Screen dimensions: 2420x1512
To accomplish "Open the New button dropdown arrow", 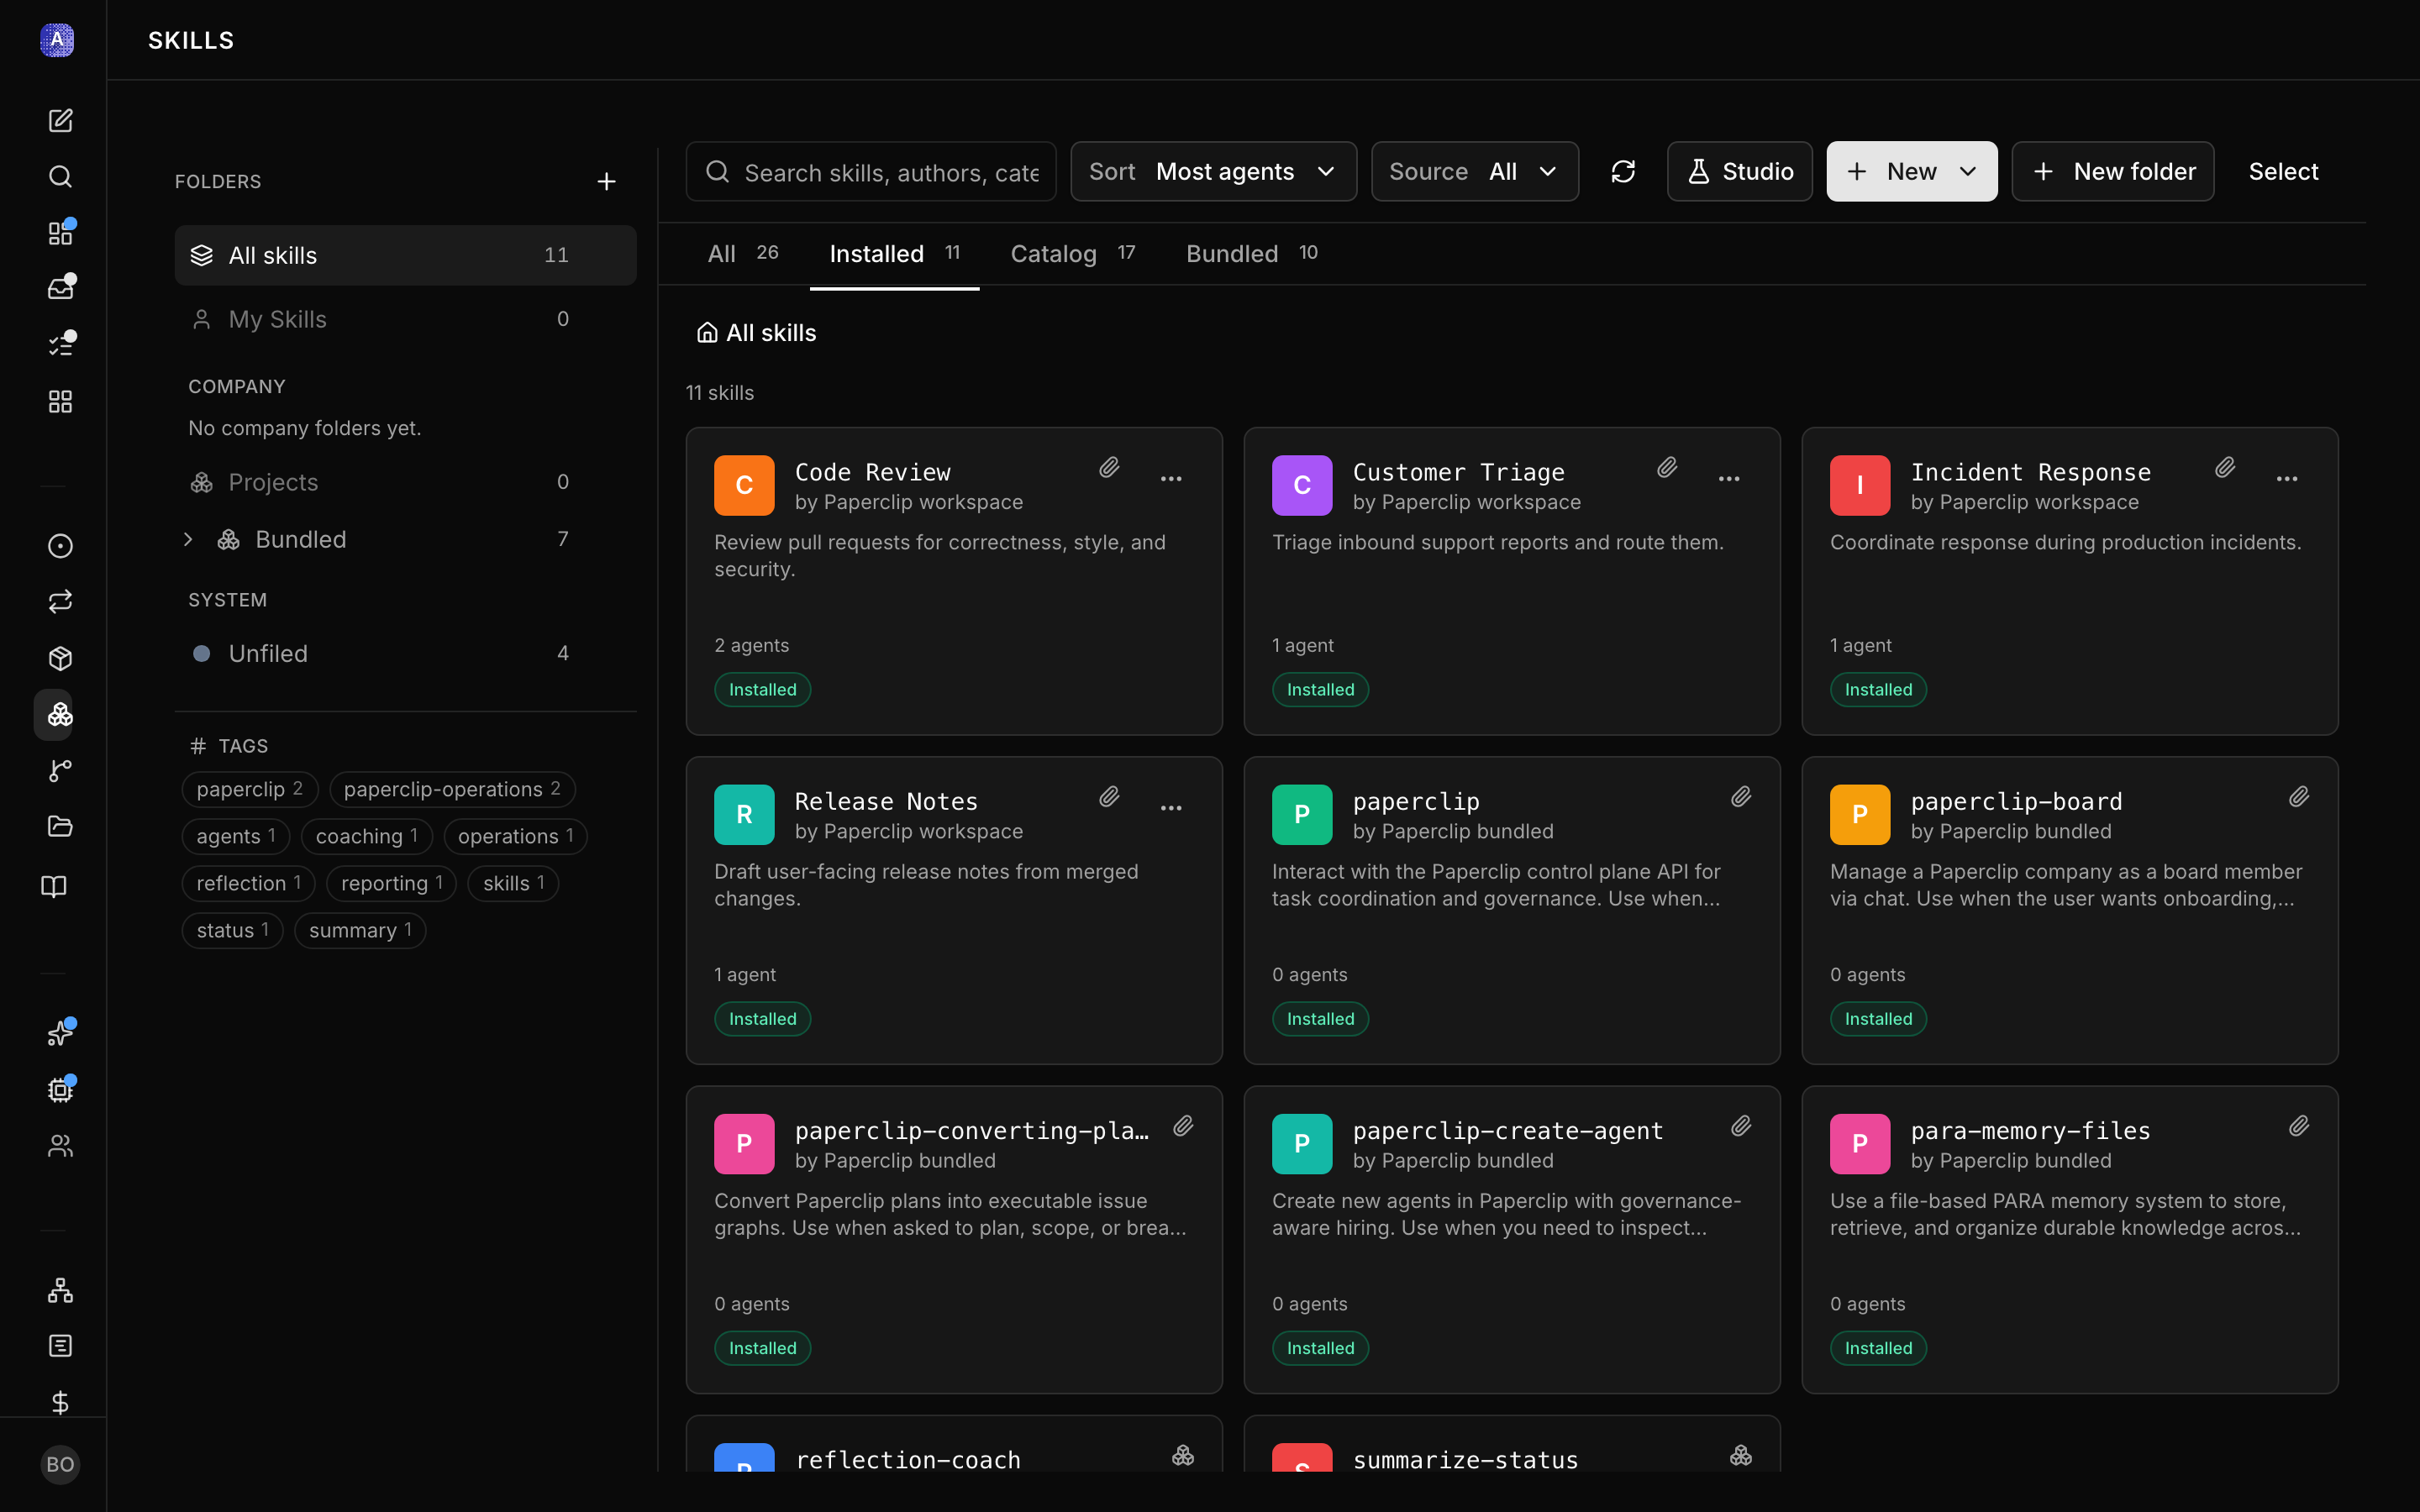I will click(x=1968, y=172).
